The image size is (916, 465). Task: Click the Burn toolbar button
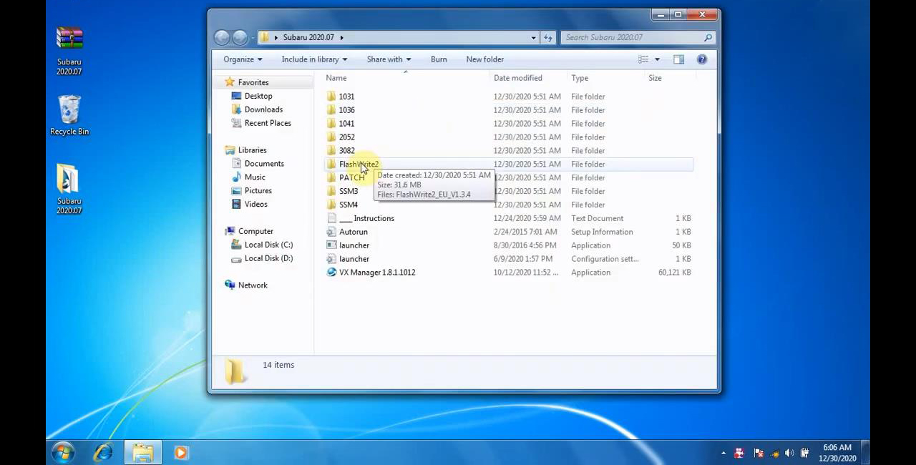point(439,59)
